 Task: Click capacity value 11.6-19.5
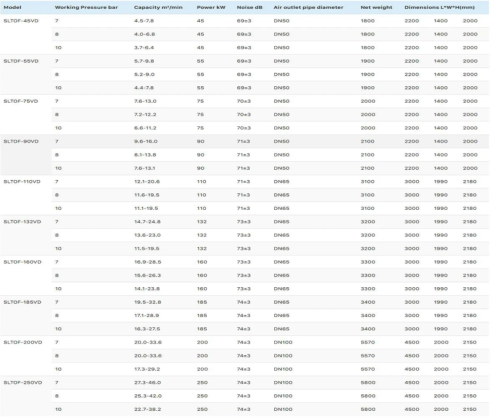click(147, 195)
